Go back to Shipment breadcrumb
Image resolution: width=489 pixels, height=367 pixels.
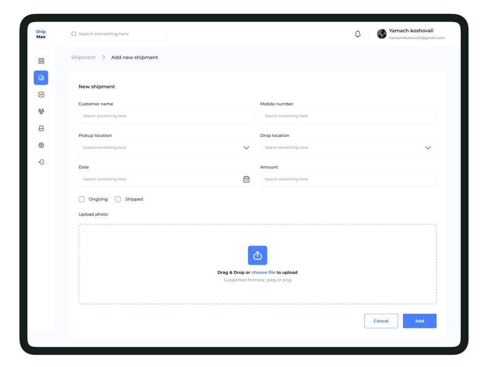click(83, 57)
